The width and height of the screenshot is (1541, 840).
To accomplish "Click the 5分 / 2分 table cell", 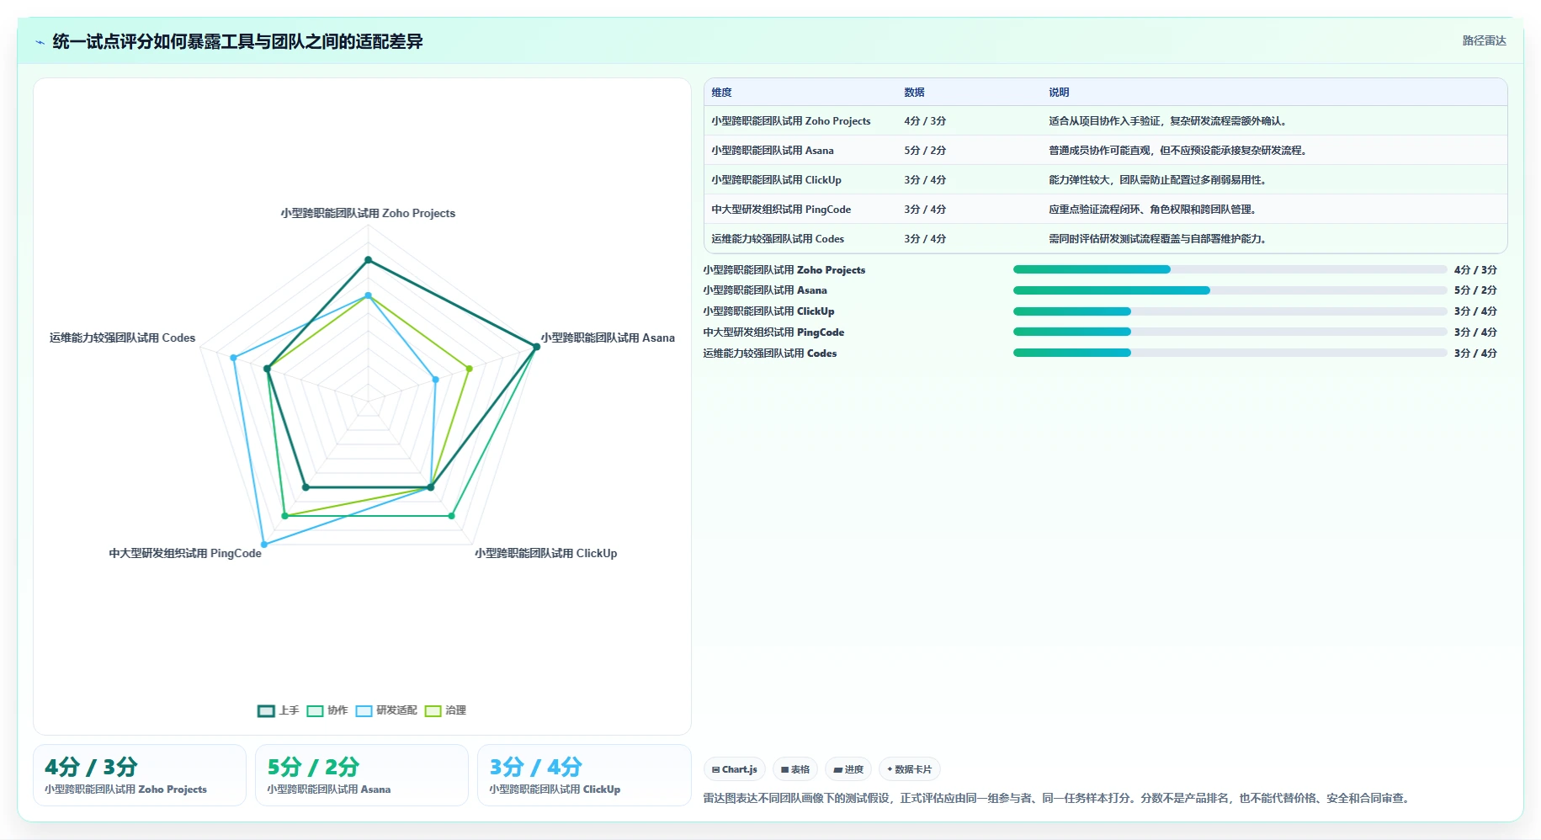I will tap(925, 151).
